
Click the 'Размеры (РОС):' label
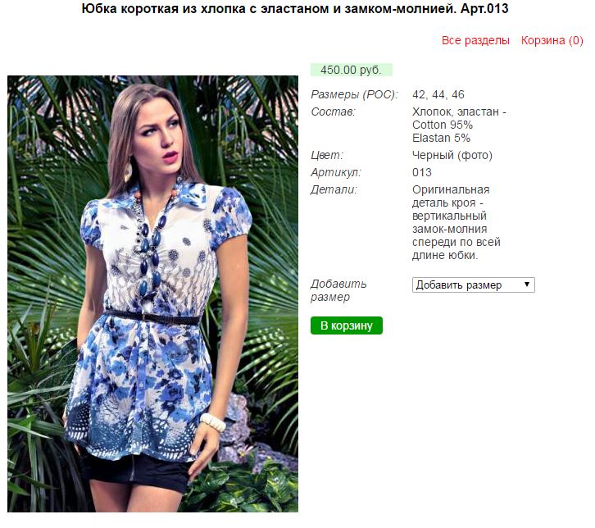(x=354, y=94)
